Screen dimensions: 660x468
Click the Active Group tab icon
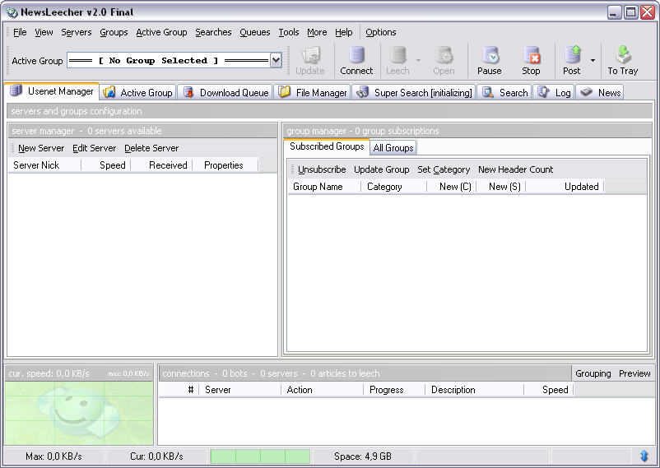pos(109,92)
